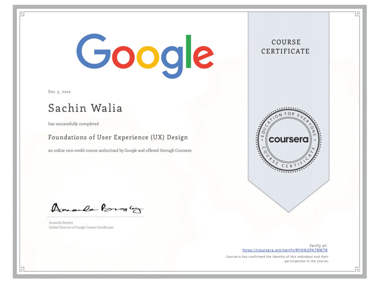Click 'Global Director of Google Career Certificates'
The image size is (378, 284).
(81, 227)
